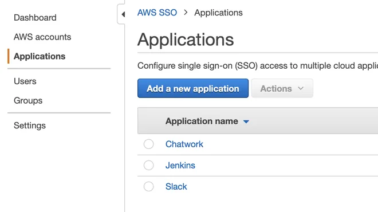Open Settings in the sidebar
The height and width of the screenshot is (212, 378).
pyautogui.click(x=30, y=125)
